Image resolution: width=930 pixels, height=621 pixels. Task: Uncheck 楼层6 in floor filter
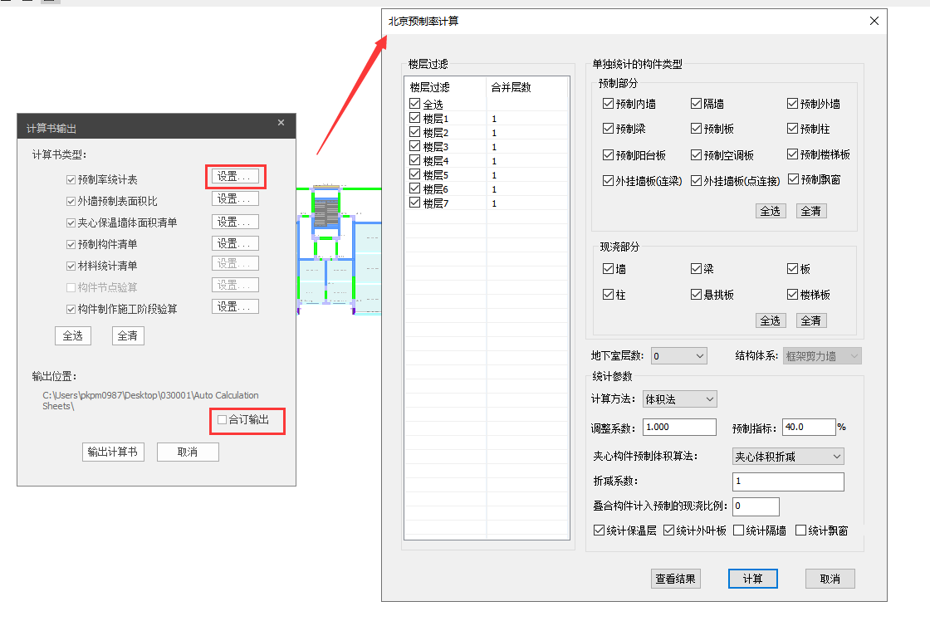click(x=415, y=188)
